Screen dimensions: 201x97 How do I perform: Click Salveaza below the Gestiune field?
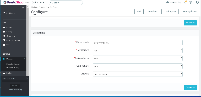point(190,87)
